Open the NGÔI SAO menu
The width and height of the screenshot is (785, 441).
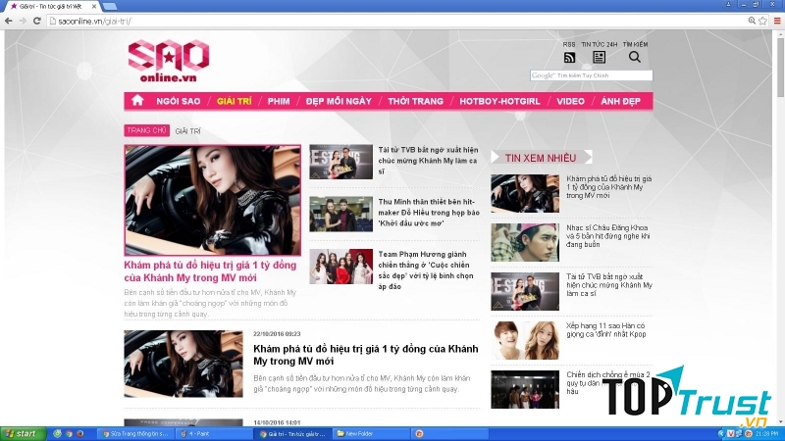click(x=179, y=101)
